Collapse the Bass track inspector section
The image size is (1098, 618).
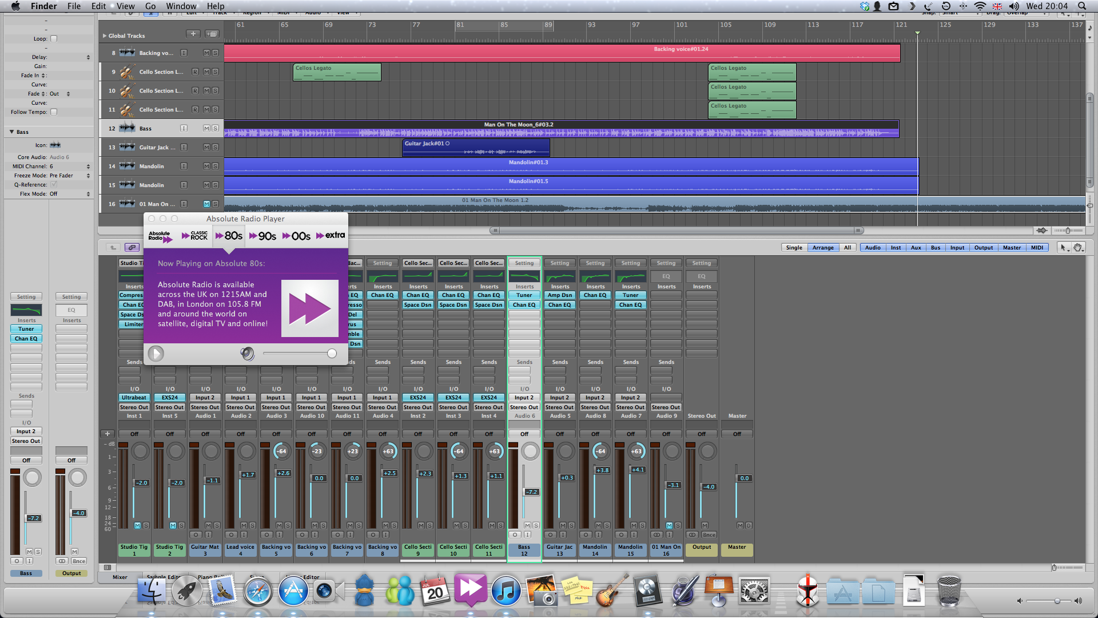11,132
